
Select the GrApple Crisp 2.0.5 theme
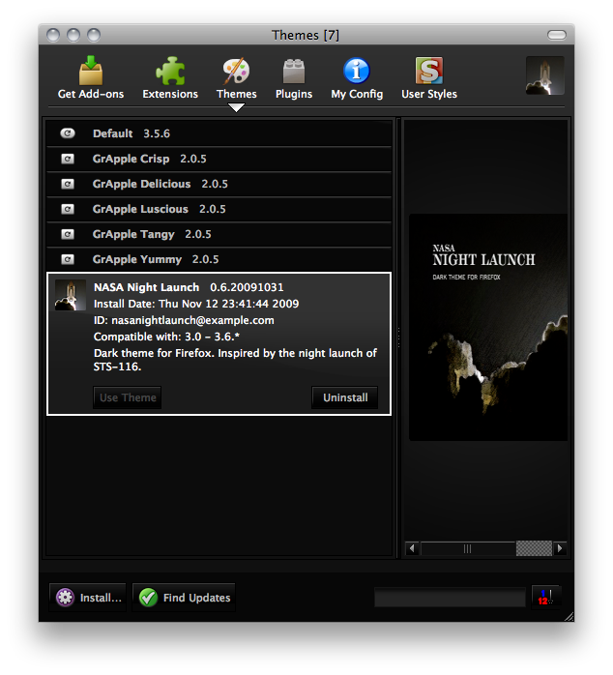point(219,159)
